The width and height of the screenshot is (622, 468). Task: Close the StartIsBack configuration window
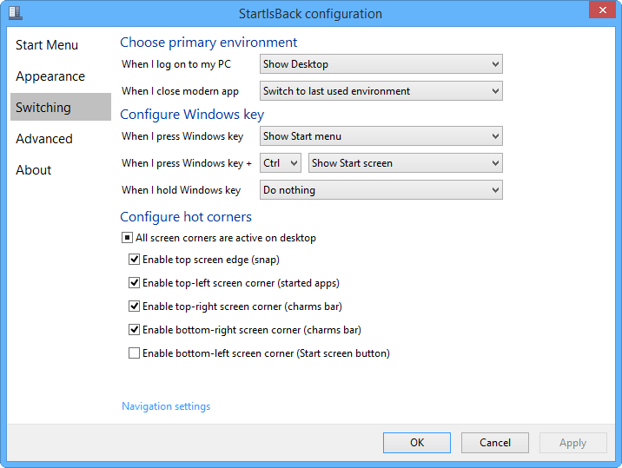point(602,10)
